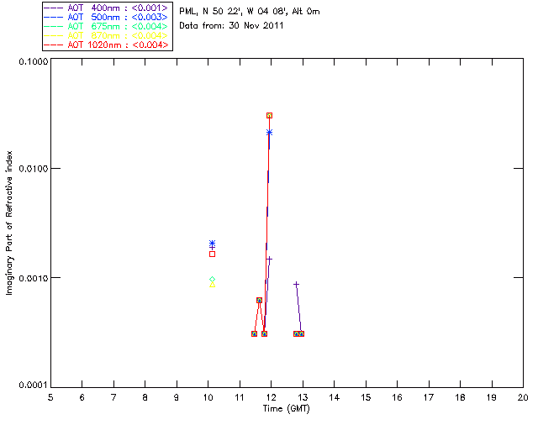Select the blue asterisk marker near 10 GMT
The image size is (538, 430).
click(212, 243)
